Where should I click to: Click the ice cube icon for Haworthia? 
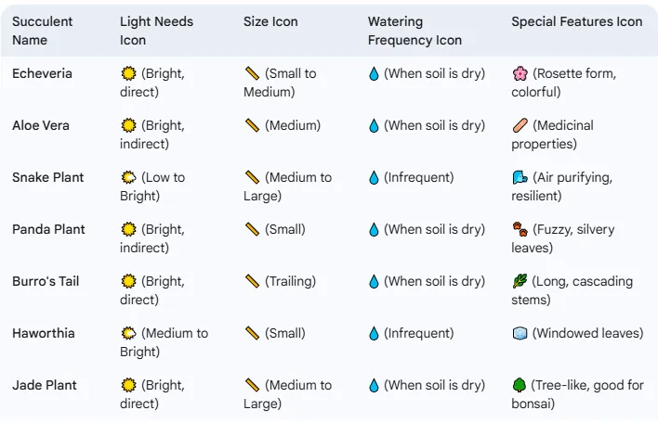pos(520,333)
